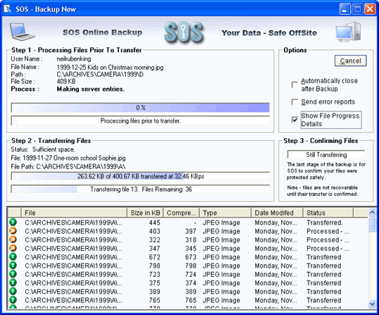Click JPEG Image type in 375 KB row
The image size is (379, 315).
click(221, 283)
